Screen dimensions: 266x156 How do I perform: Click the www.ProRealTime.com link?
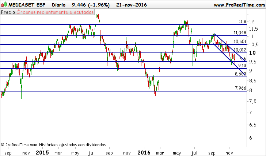pos(239,5)
